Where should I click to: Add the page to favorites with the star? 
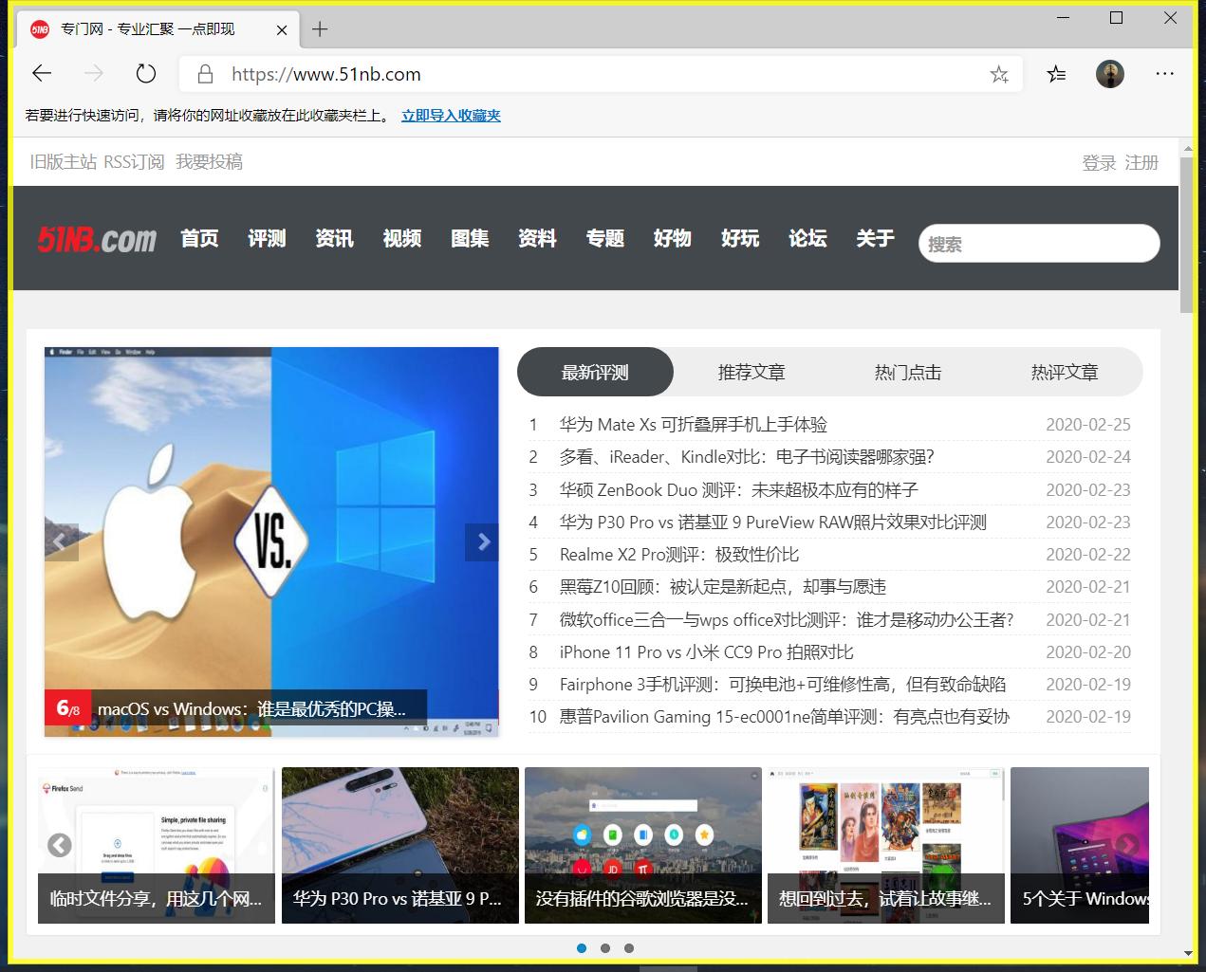[x=999, y=73]
